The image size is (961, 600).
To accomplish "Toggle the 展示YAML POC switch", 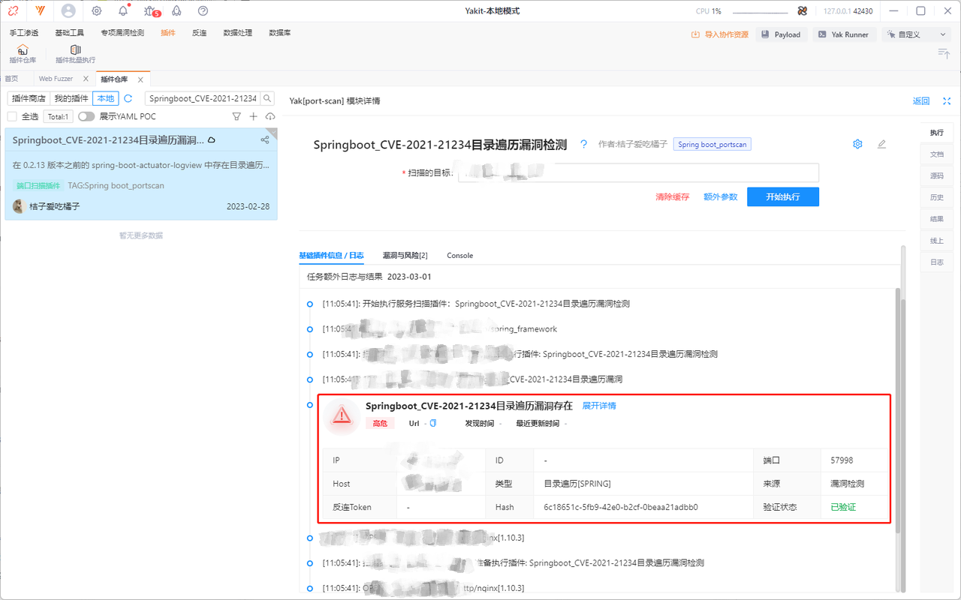I will (86, 116).
